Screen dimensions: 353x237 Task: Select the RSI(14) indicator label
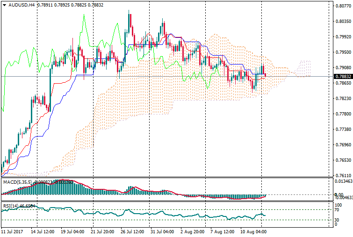[11, 205]
